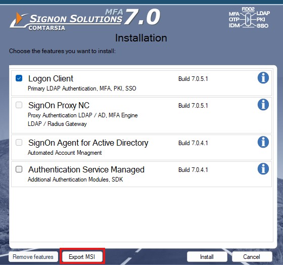Cancel the installation

tap(252, 257)
